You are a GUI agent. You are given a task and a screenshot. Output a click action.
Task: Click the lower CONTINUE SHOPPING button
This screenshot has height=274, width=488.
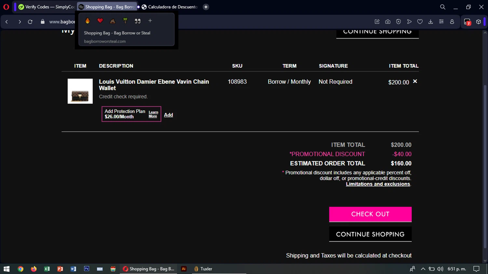tap(370, 234)
